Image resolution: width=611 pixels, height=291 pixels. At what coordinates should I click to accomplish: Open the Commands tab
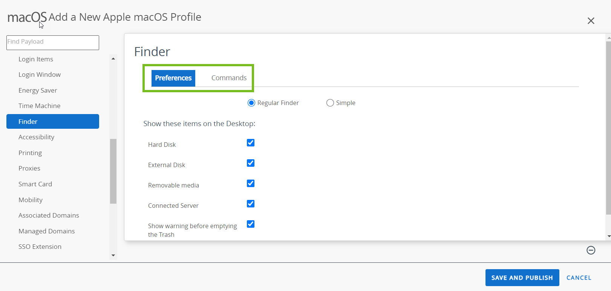pos(229,78)
